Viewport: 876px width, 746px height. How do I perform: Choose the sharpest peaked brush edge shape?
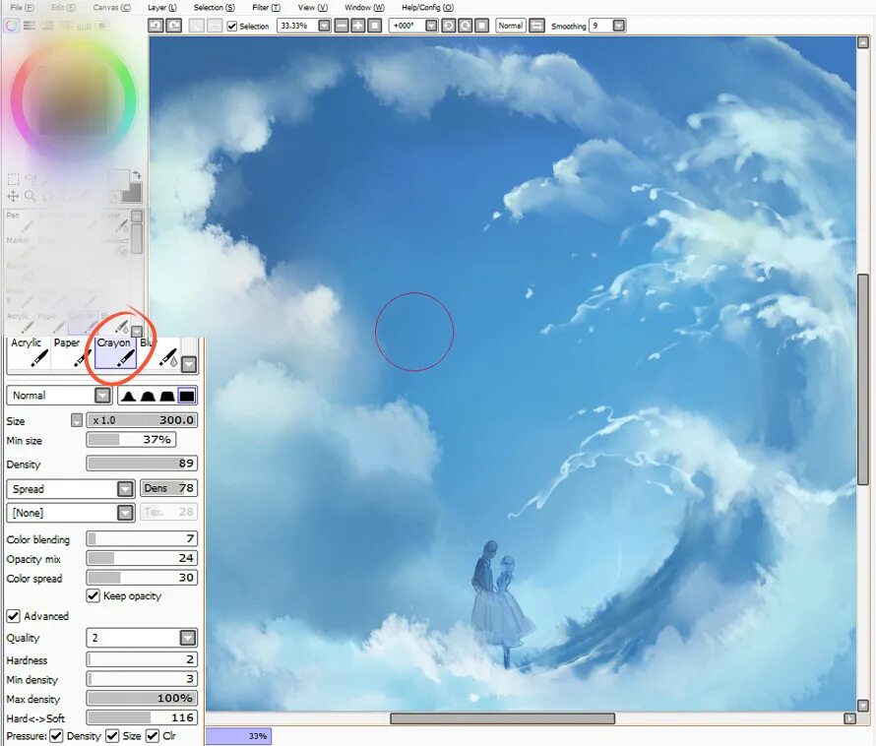pyautogui.click(x=129, y=396)
